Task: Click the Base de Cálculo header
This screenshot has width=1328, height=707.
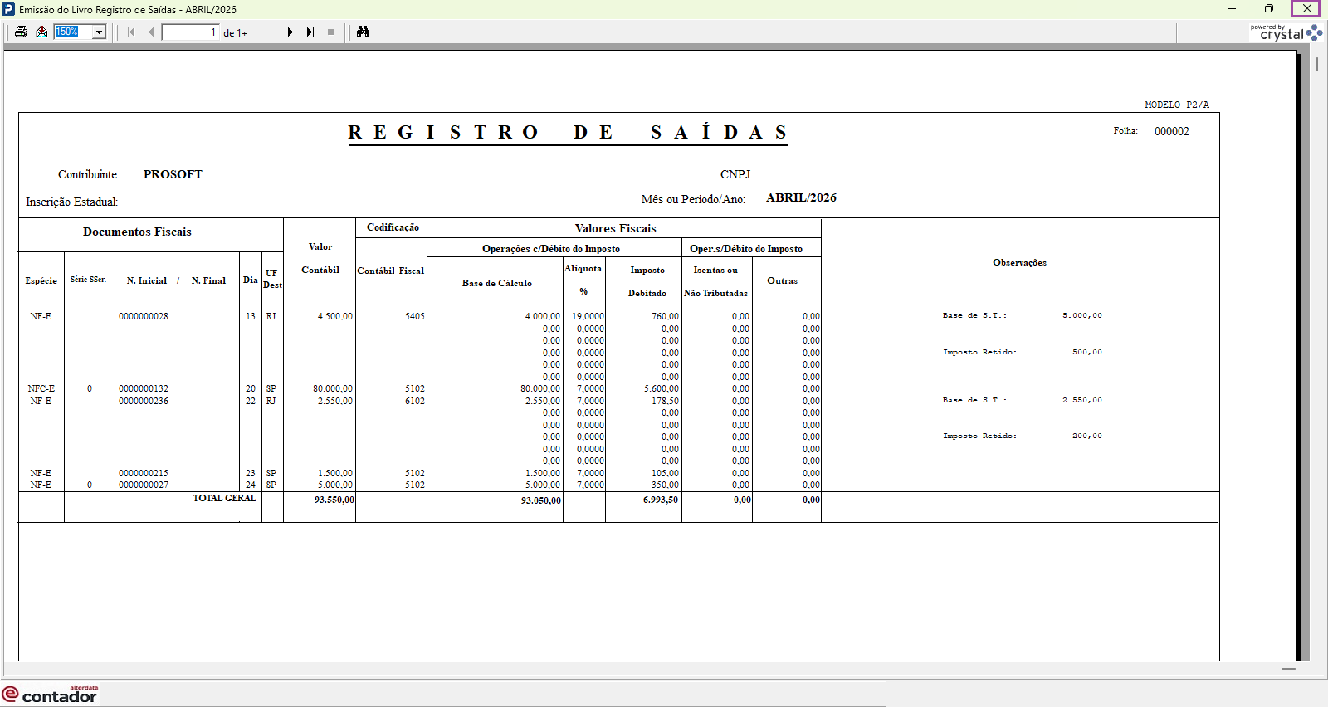Action: 497,283
